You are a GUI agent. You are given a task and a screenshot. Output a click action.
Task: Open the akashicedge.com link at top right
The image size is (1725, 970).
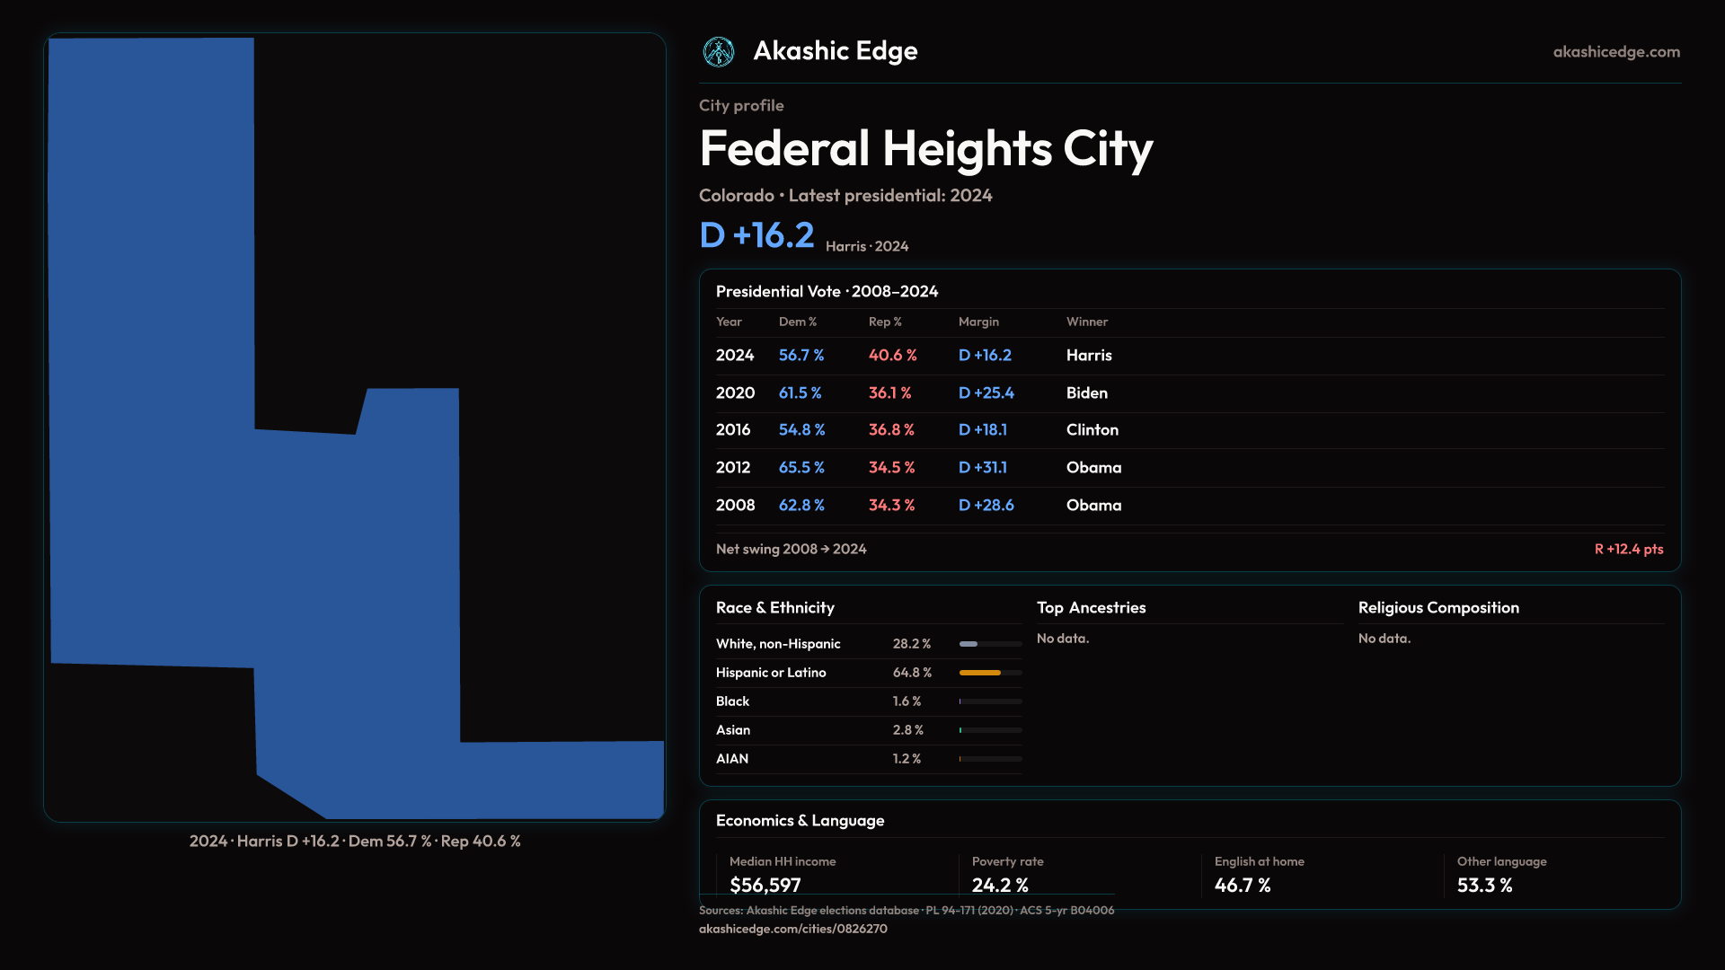(x=1615, y=52)
